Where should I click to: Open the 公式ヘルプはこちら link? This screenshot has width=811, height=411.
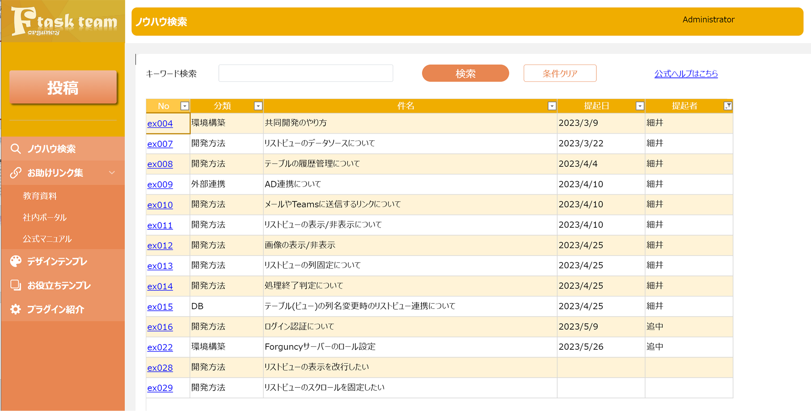click(686, 73)
